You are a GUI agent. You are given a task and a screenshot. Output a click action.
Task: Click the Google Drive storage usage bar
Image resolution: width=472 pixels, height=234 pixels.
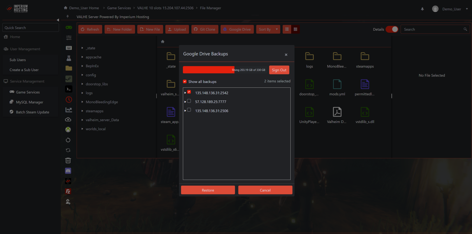pyautogui.click(x=225, y=70)
